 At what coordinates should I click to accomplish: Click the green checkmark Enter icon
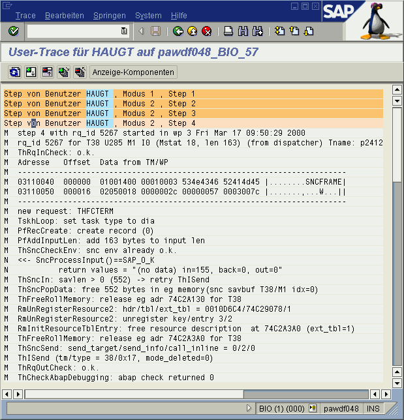click(14, 31)
